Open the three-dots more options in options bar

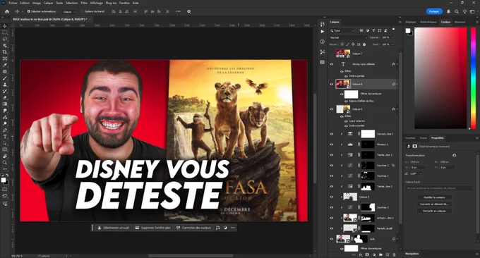tap(178, 11)
